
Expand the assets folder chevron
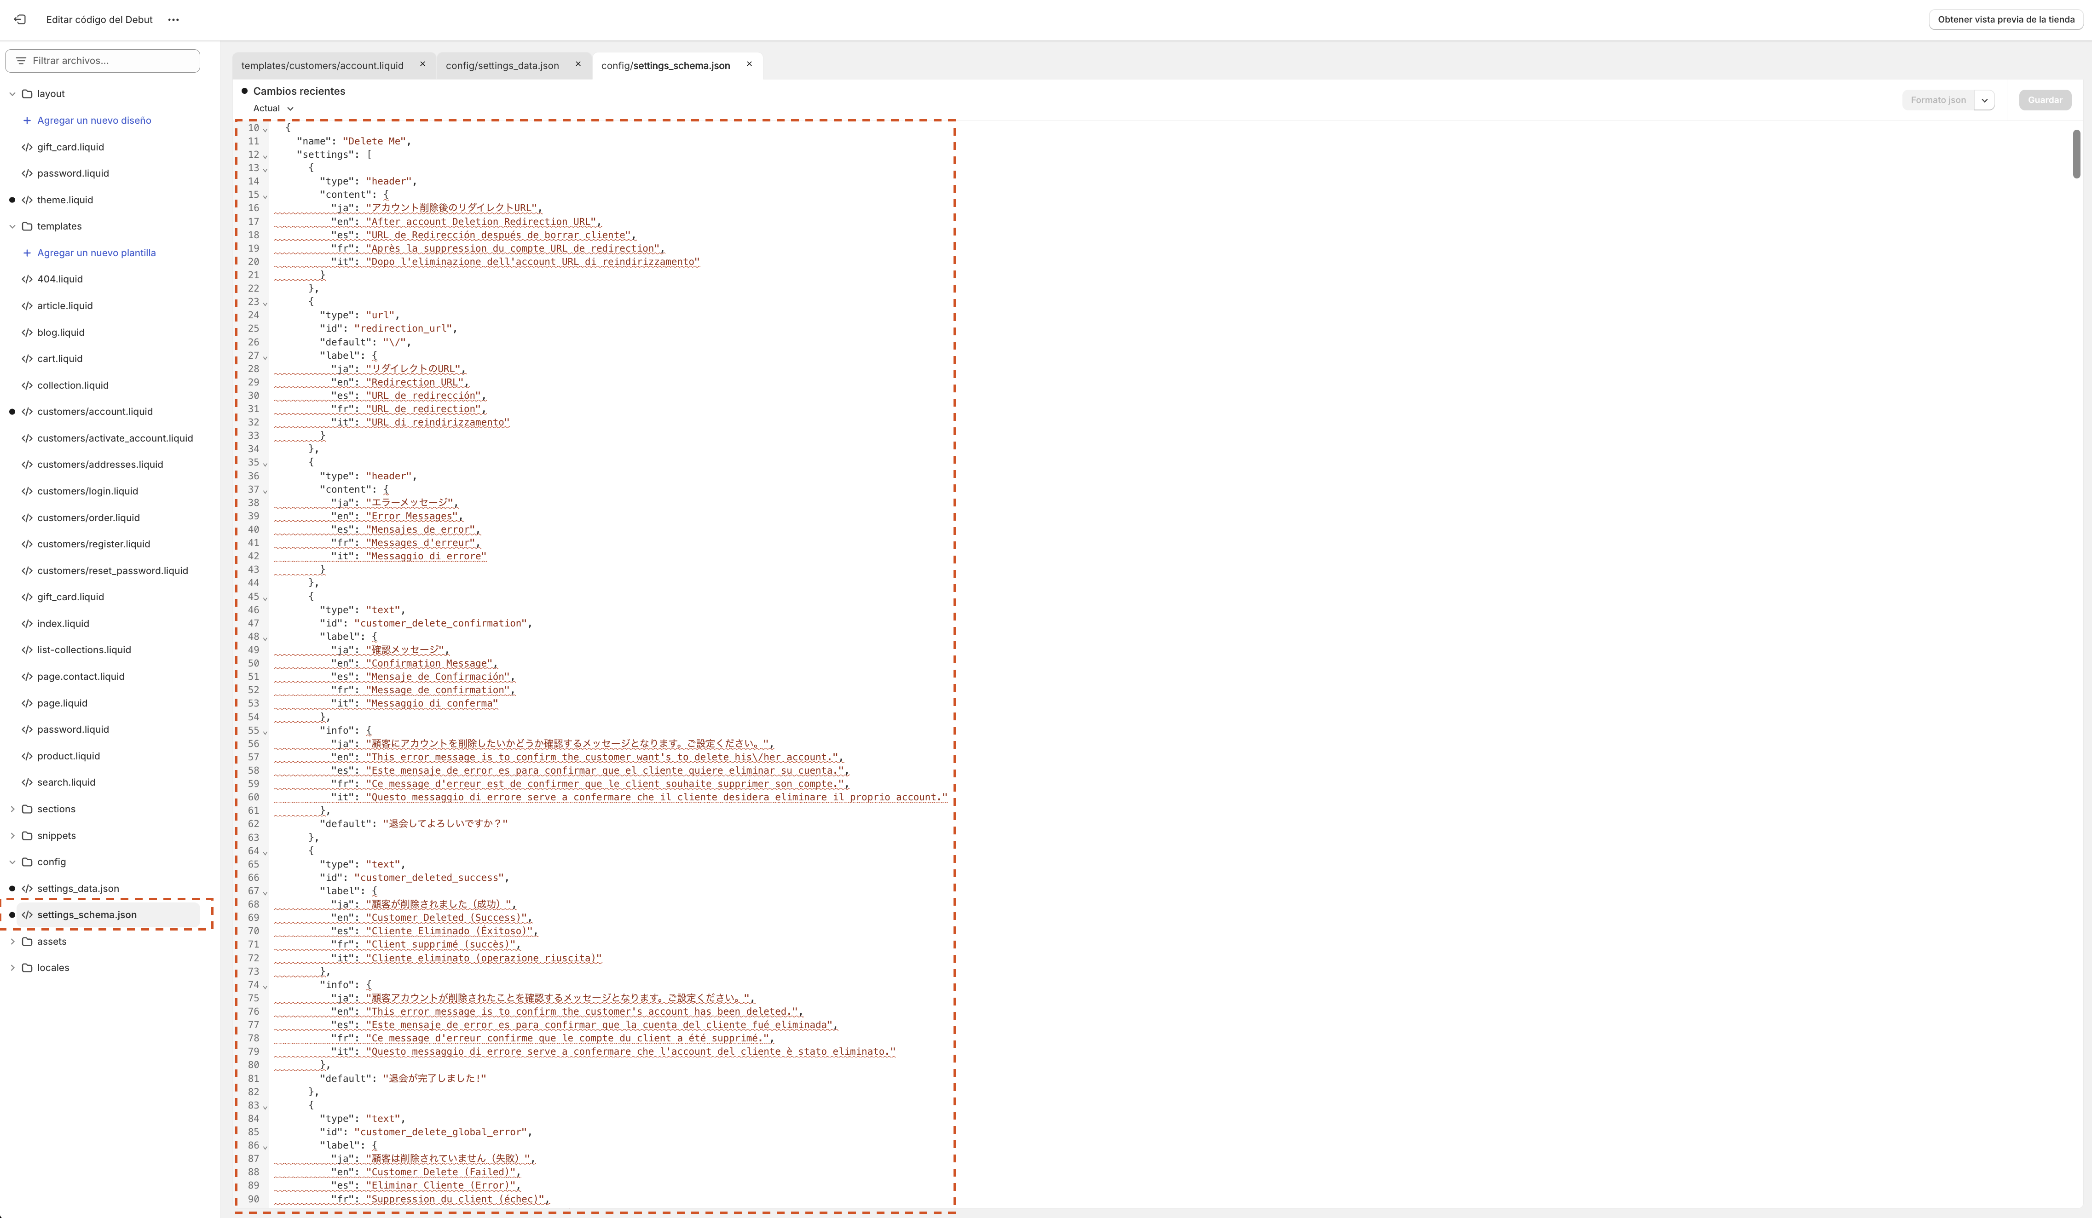coord(12,942)
